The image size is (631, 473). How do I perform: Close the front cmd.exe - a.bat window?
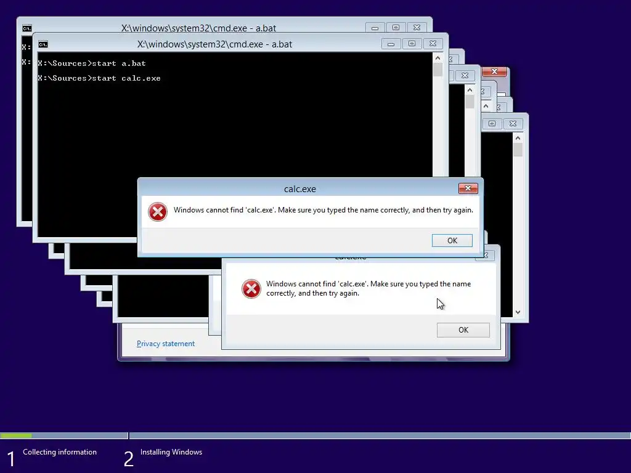click(x=433, y=44)
